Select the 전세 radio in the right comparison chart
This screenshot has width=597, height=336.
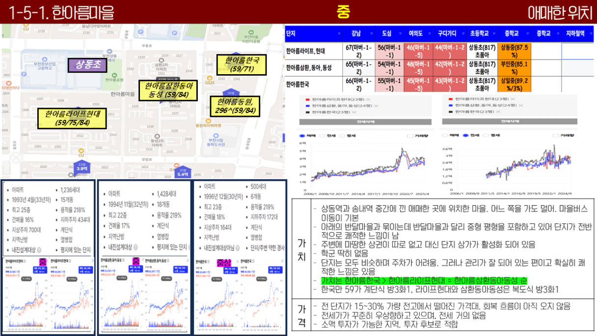click(465, 135)
